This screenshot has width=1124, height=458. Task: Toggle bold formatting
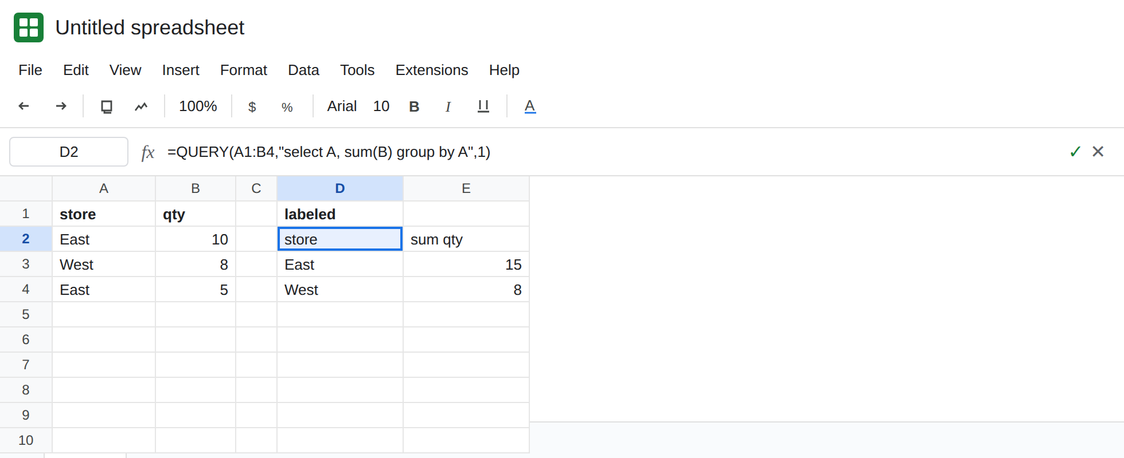(414, 106)
